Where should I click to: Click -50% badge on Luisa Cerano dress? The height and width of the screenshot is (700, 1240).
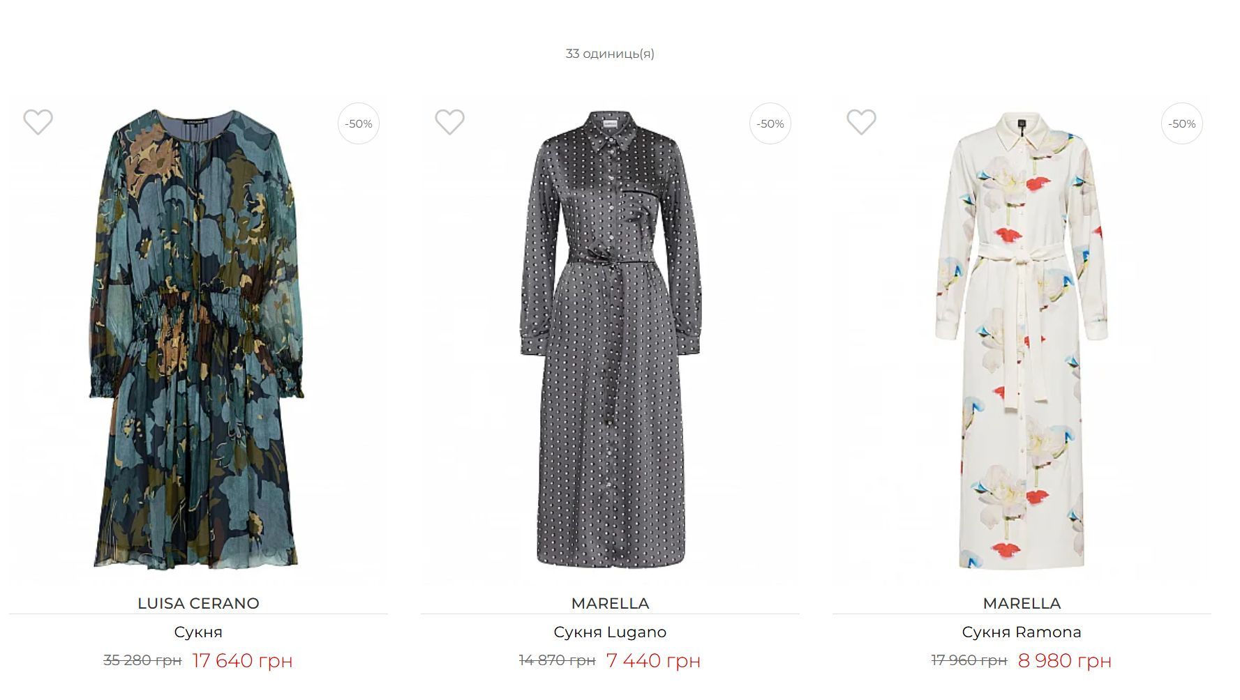359,123
